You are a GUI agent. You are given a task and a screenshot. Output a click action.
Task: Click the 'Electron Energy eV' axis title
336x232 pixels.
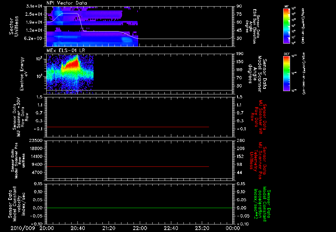point(24,74)
